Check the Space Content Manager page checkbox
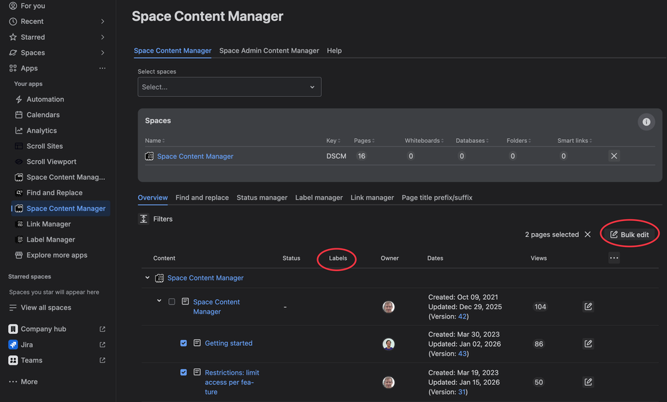Image resolution: width=667 pixels, height=402 pixels. pyautogui.click(x=172, y=302)
